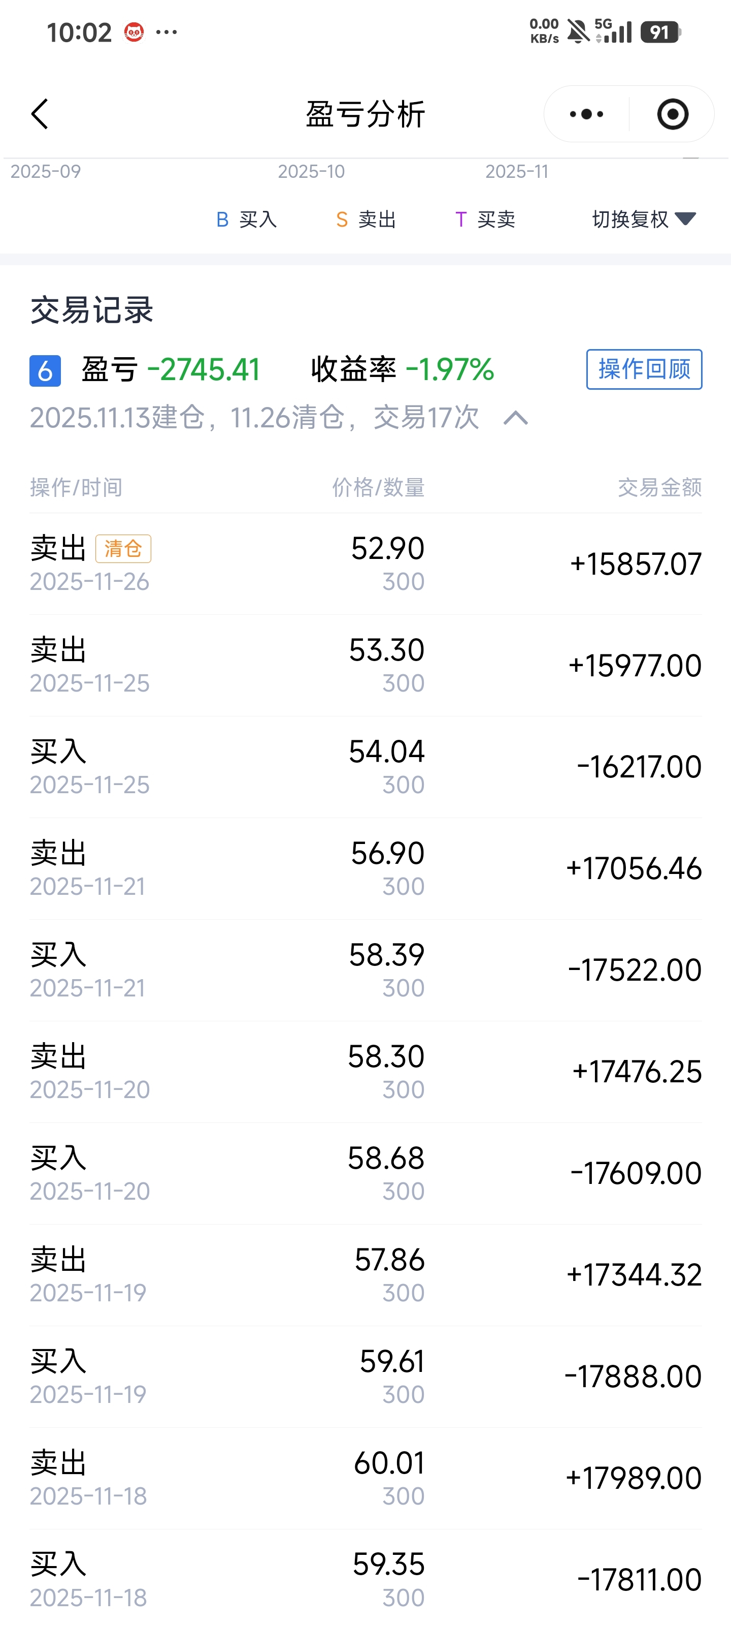Collapse the trade list with the up chevron

[x=516, y=418]
